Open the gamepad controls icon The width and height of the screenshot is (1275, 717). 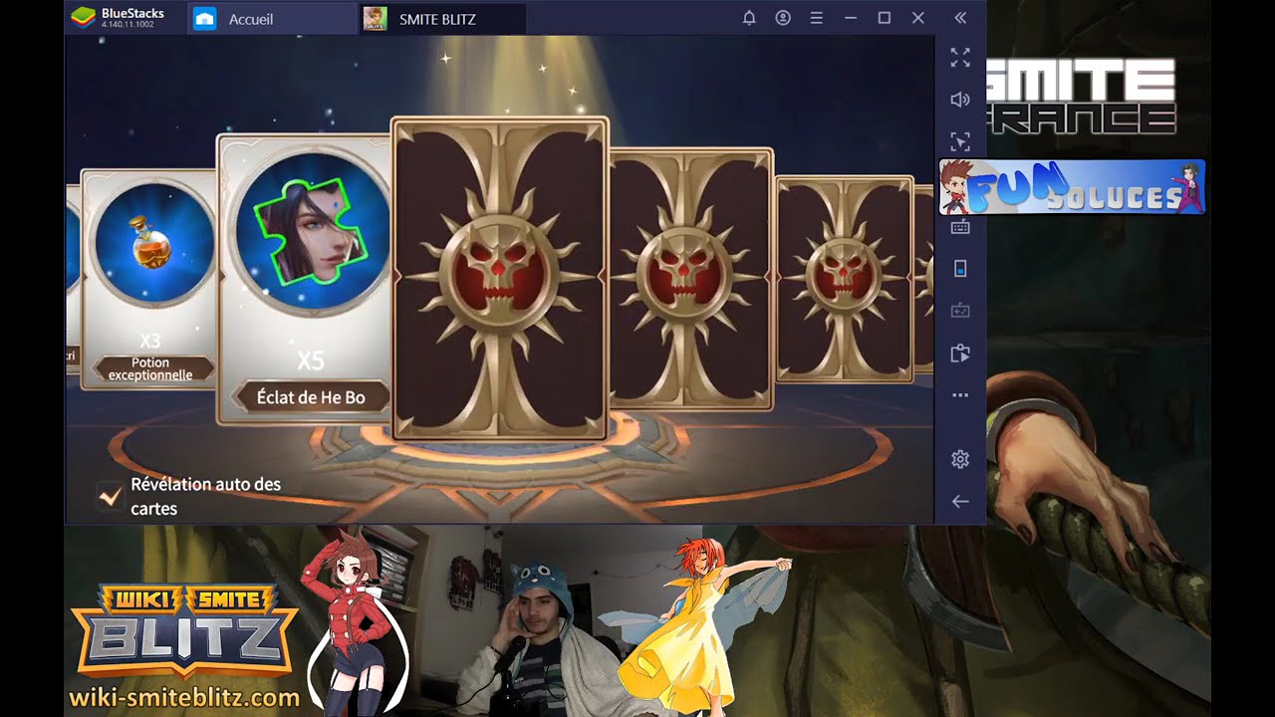(960, 311)
